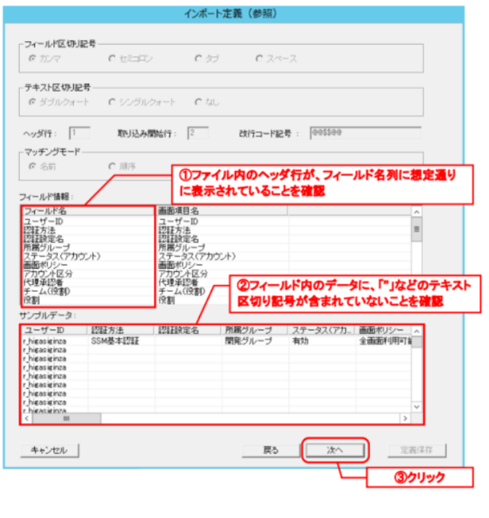Select ユーザーID in the 画面項目名 column
The width and height of the screenshot is (489, 518).
click(178, 221)
